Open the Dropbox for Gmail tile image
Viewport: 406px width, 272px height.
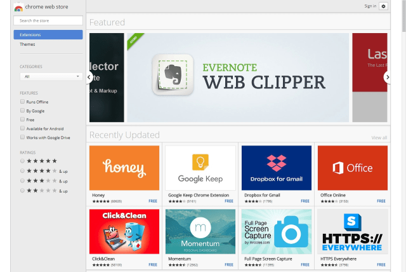click(277, 168)
